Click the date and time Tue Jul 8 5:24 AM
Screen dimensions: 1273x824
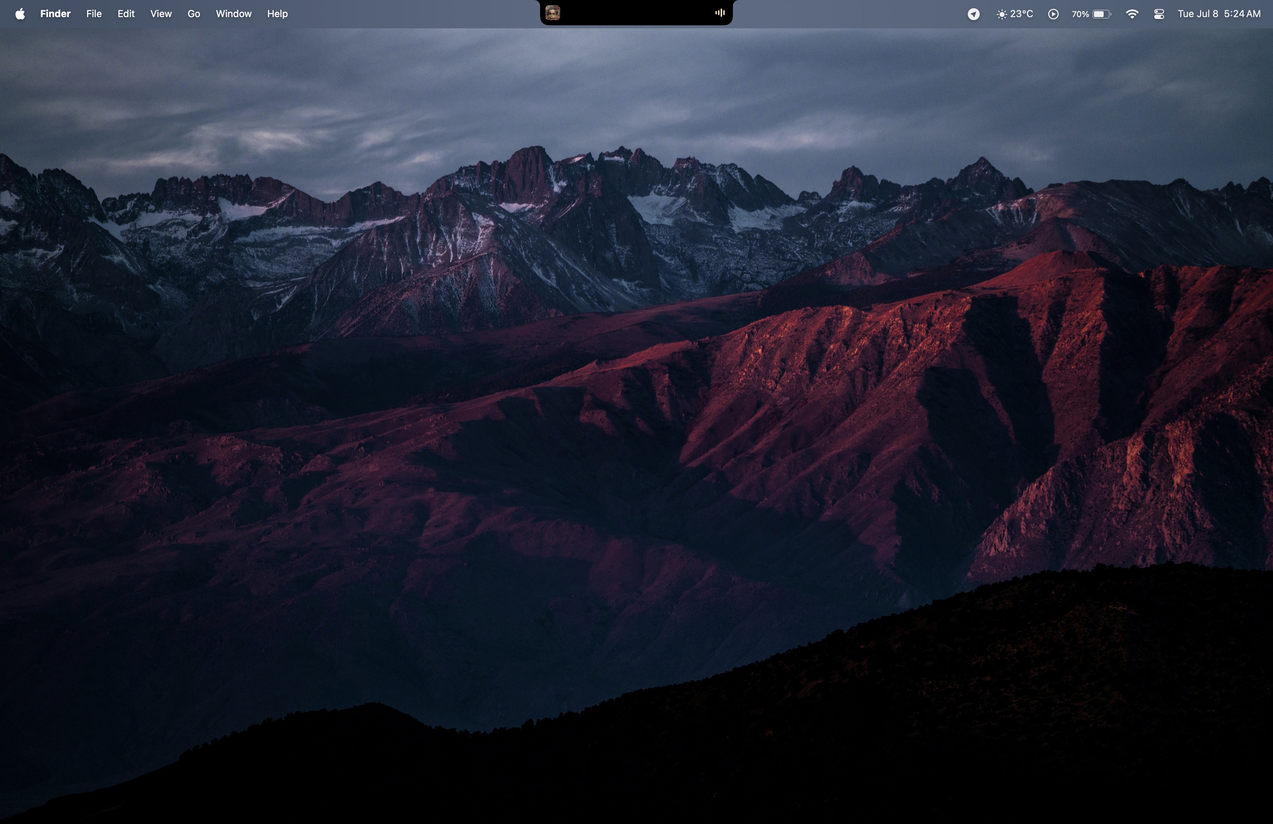tap(1219, 14)
